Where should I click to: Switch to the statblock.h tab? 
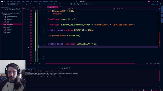tap(26, 7)
